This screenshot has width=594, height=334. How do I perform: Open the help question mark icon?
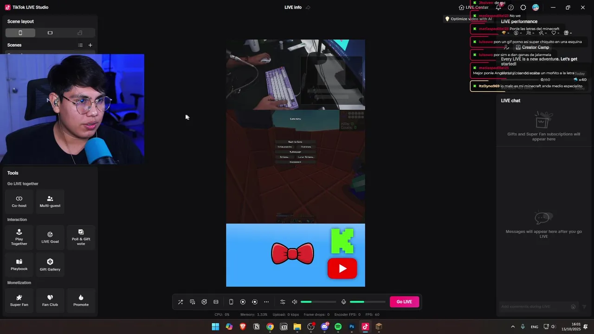[x=511, y=7]
